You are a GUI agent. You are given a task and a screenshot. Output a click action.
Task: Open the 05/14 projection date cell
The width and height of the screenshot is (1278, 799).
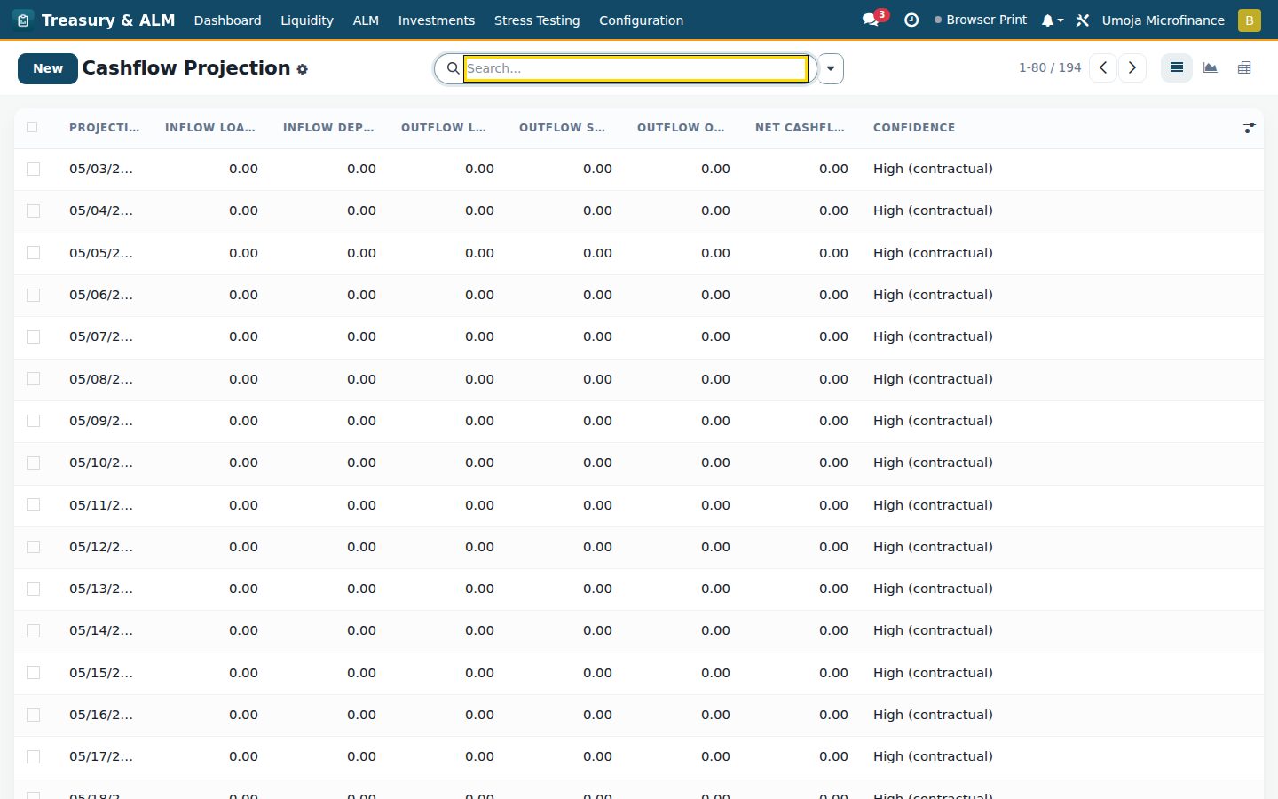tap(101, 630)
